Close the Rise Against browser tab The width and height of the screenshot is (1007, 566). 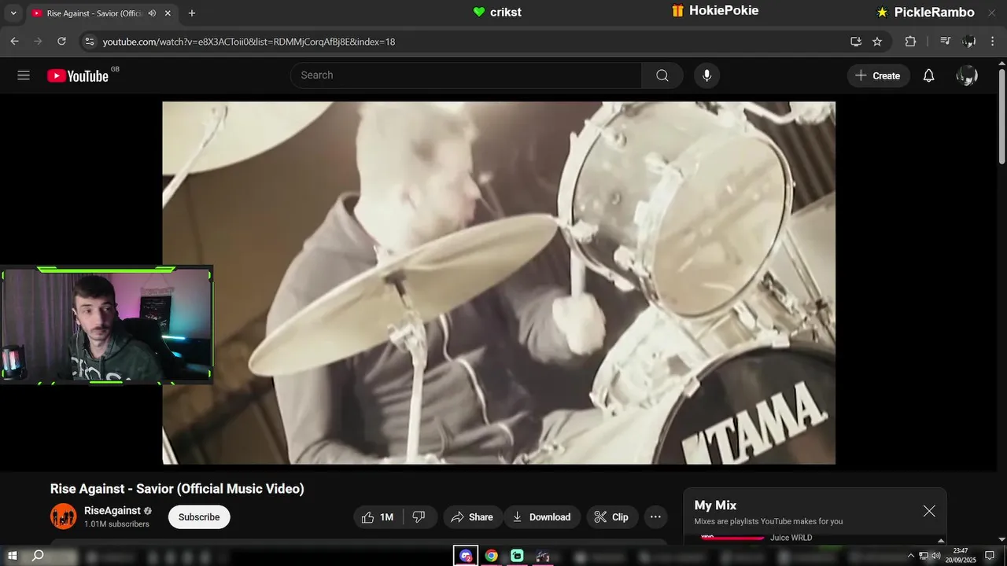coord(168,13)
